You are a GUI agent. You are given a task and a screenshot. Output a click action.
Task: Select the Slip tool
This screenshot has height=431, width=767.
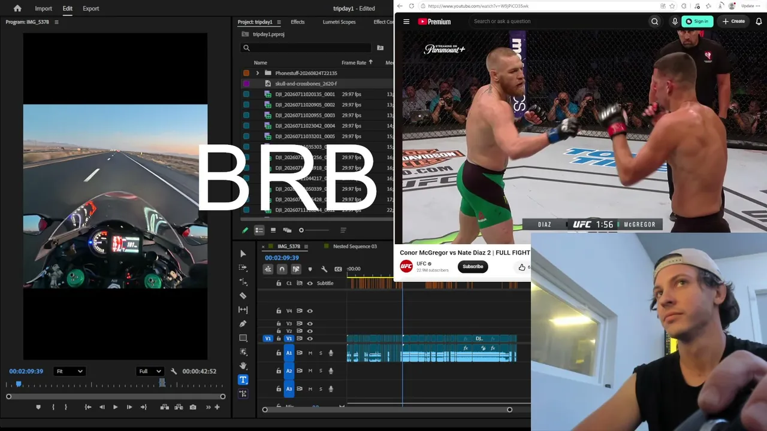coord(243,309)
